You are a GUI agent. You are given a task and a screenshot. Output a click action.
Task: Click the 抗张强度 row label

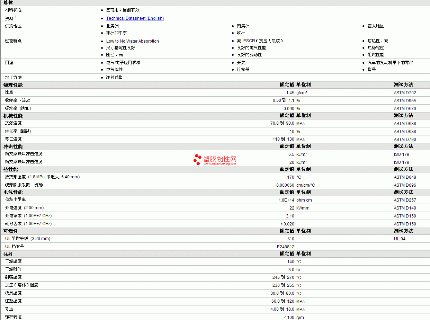point(13,123)
